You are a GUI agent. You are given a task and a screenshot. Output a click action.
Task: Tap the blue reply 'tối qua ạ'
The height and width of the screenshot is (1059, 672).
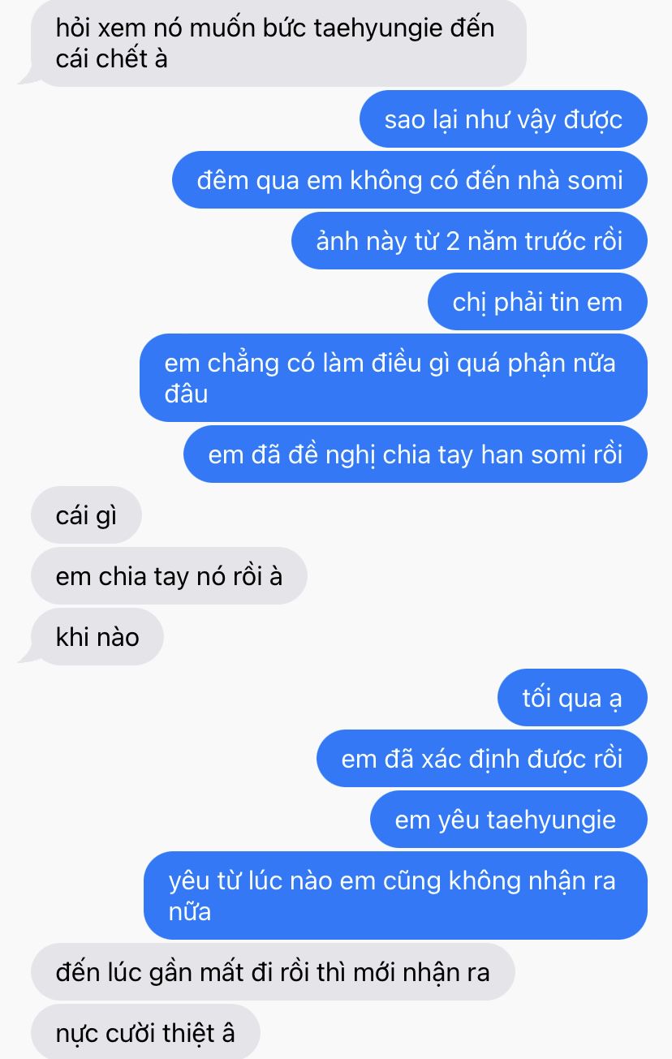[x=572, y=698]
